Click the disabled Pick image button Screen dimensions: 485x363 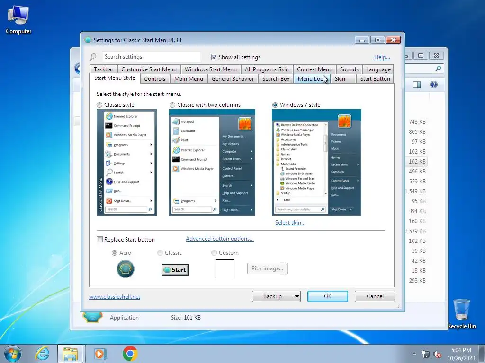click(x=268, y=268)
